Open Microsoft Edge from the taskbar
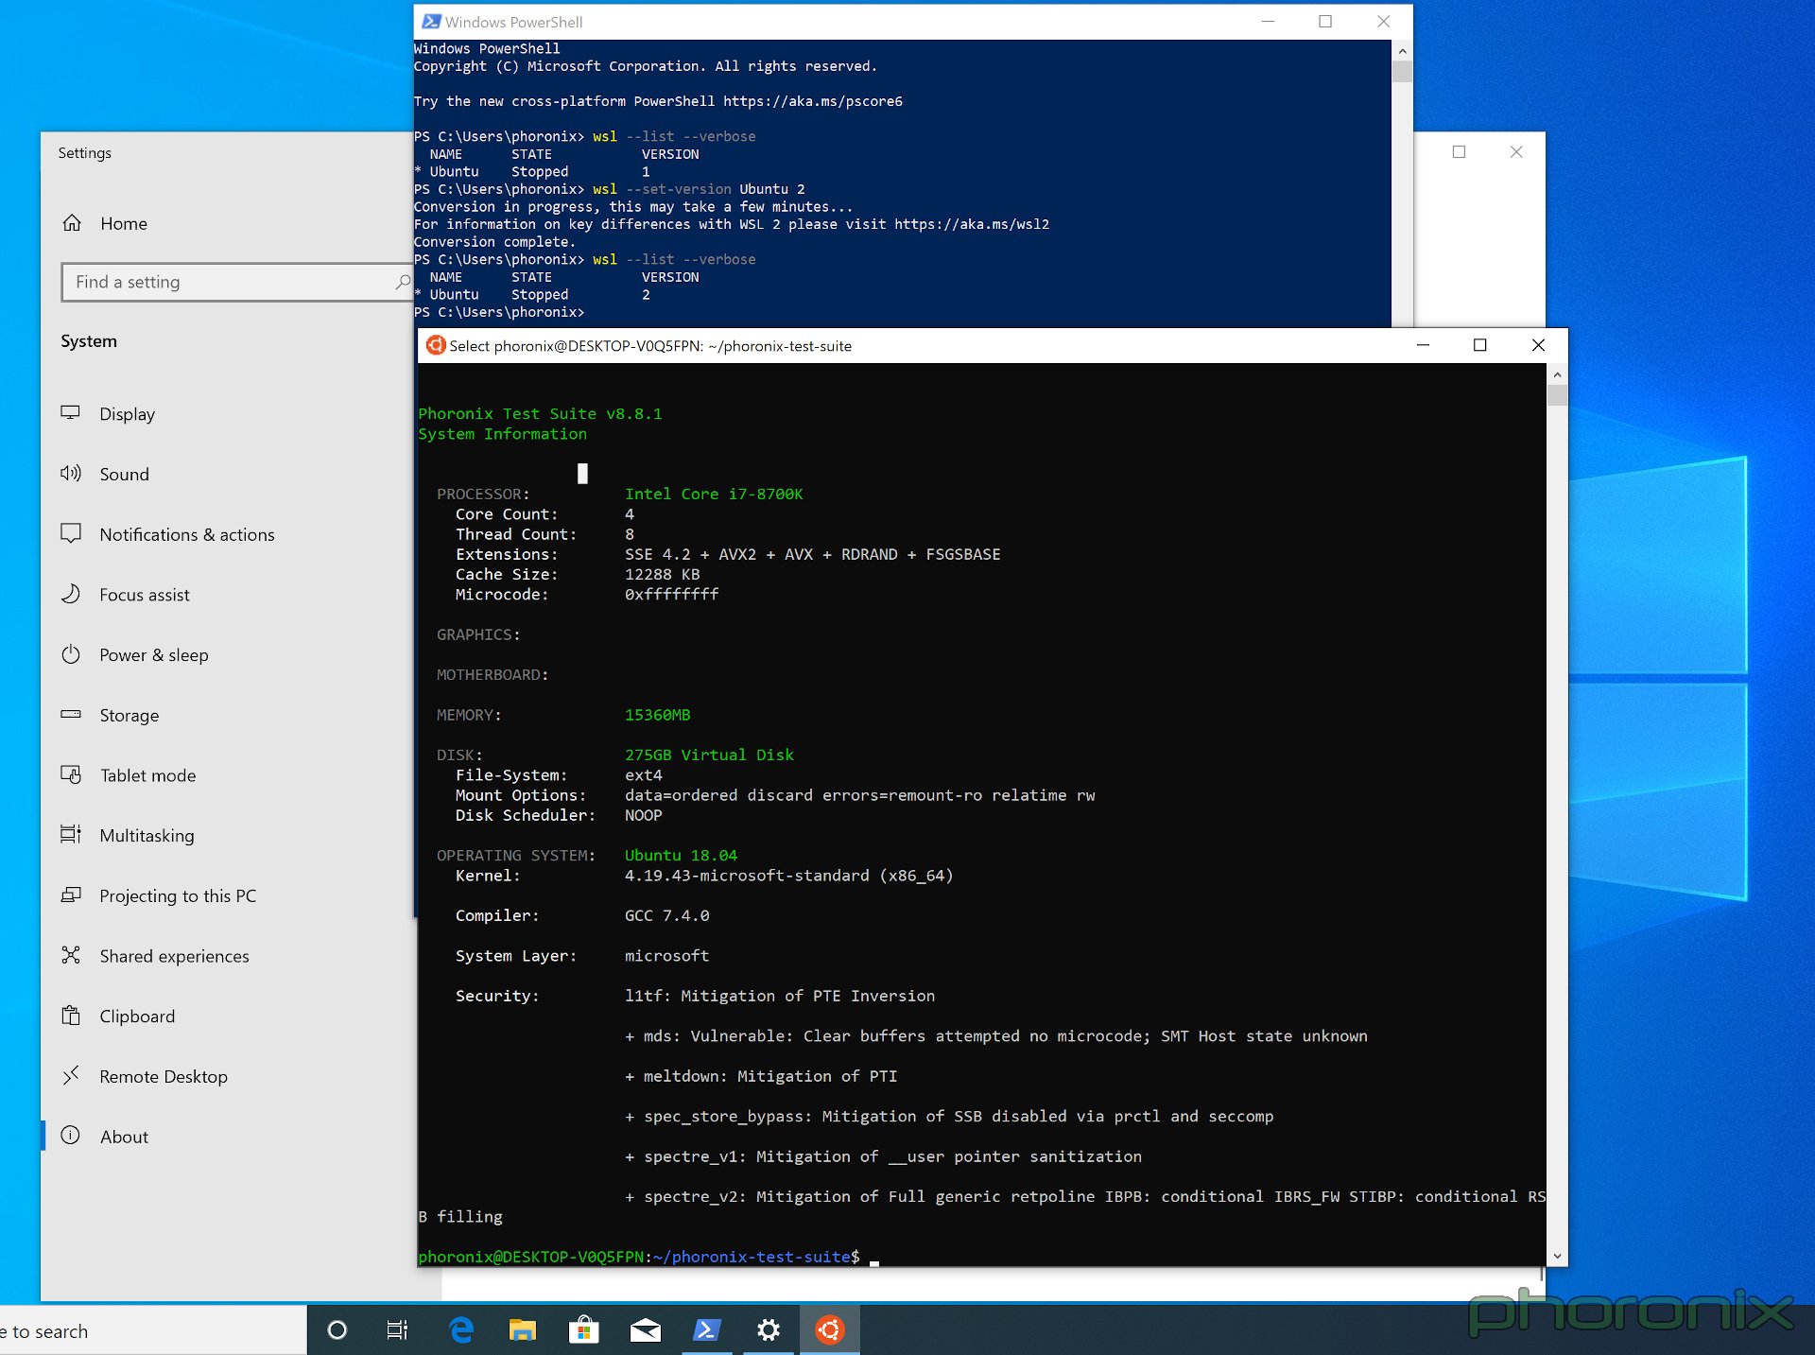1815x1355 pixels. [x=460, y=1330]
